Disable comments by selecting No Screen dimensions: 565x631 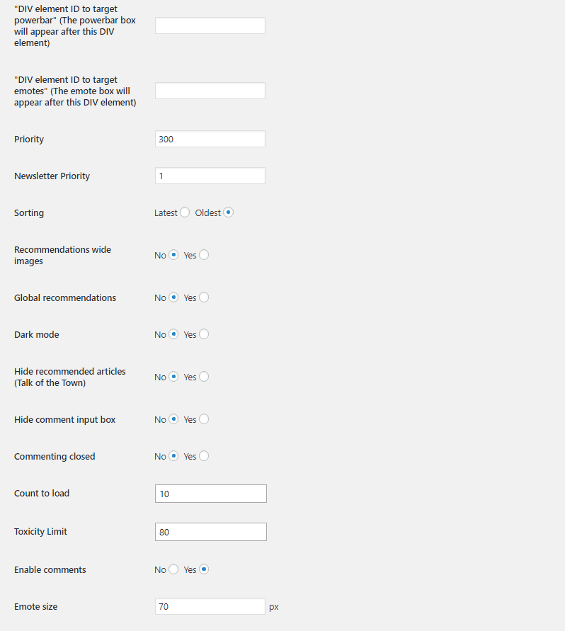click(173, 569)
